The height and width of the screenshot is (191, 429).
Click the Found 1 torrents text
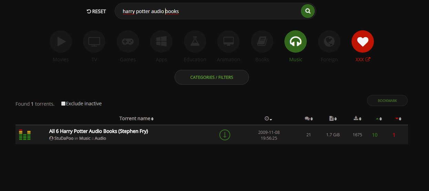[35, 104]
